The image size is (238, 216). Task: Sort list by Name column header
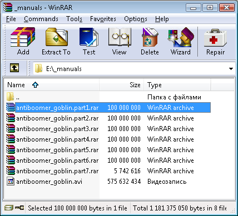[52, 85]
